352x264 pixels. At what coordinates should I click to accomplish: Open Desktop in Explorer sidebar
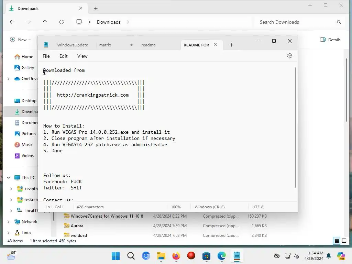coord(25,101)
